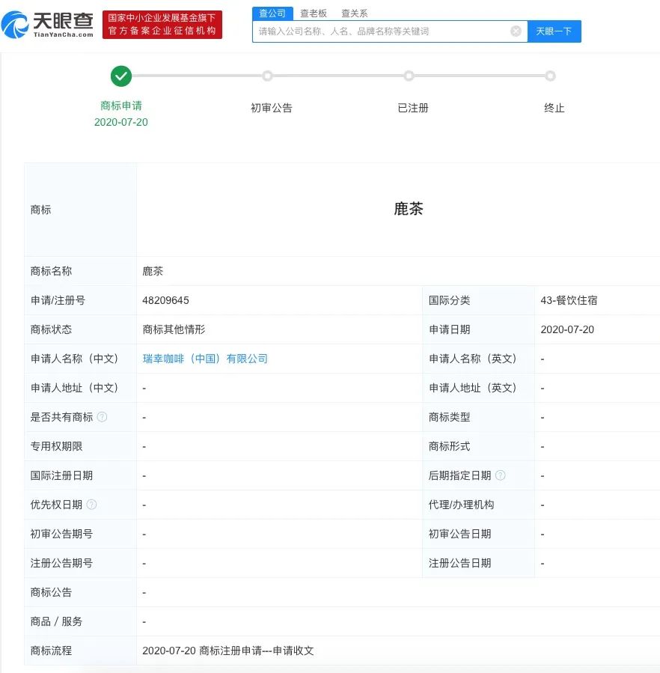Switch to the 查公司 search tab
Image resolution: width=660 pixels, height=673 pixels.
coord(272,13)
